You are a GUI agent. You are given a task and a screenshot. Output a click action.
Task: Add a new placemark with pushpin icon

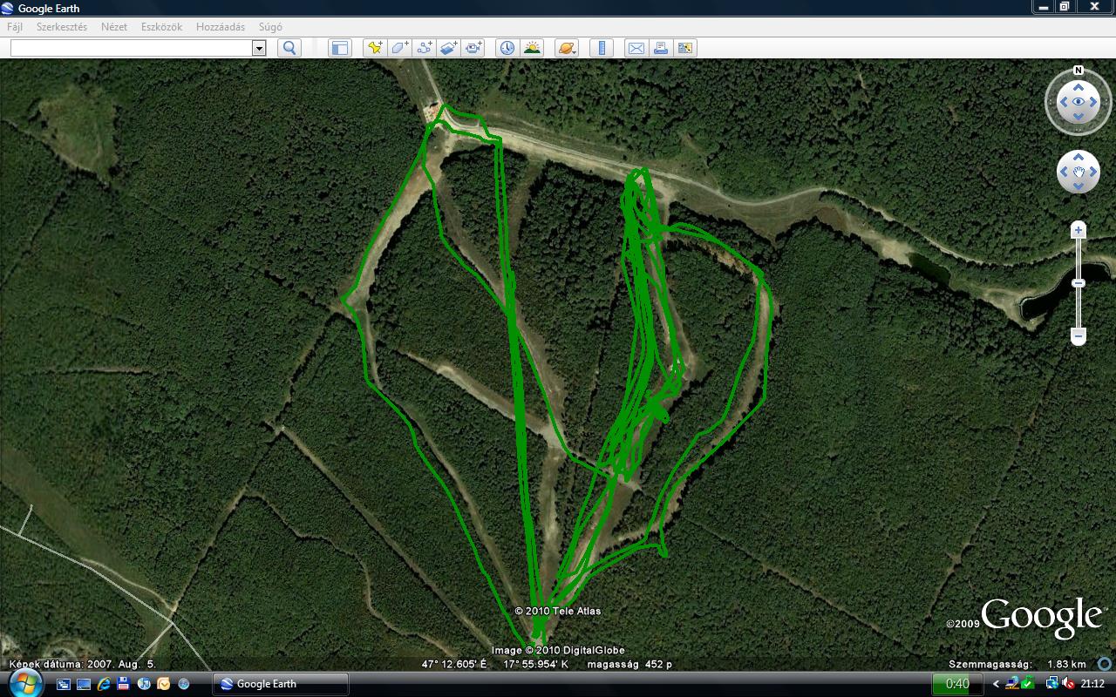(375, 48)
